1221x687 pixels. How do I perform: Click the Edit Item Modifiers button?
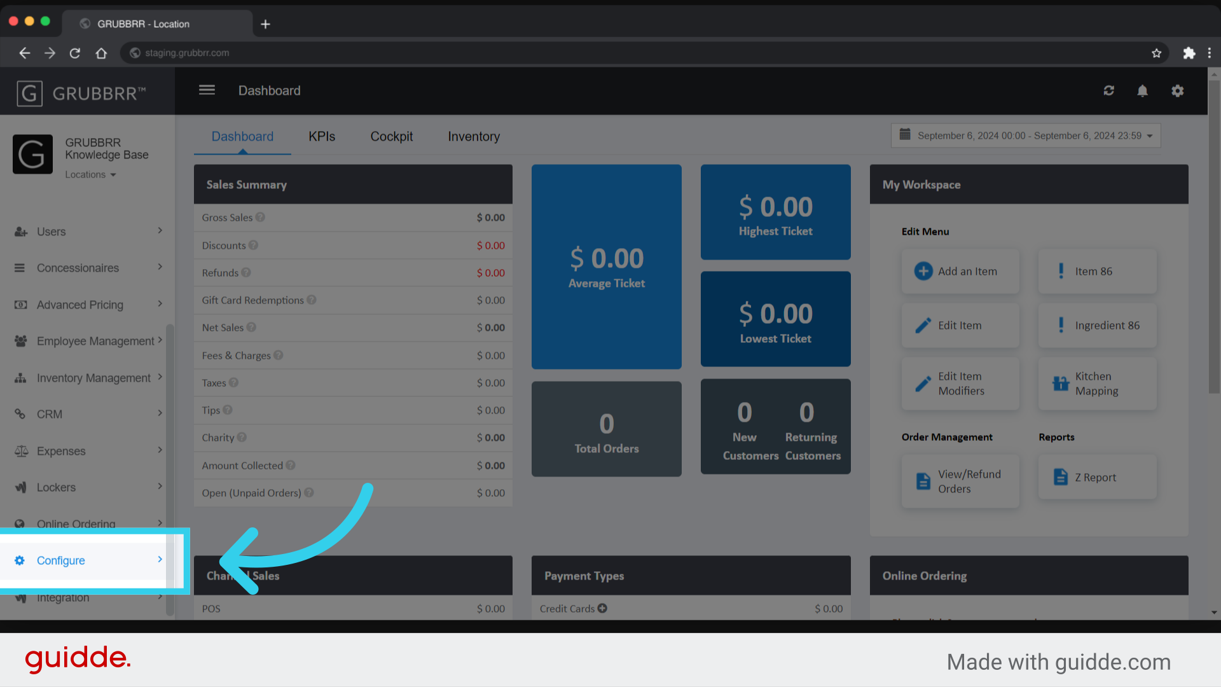pos(960,384)
